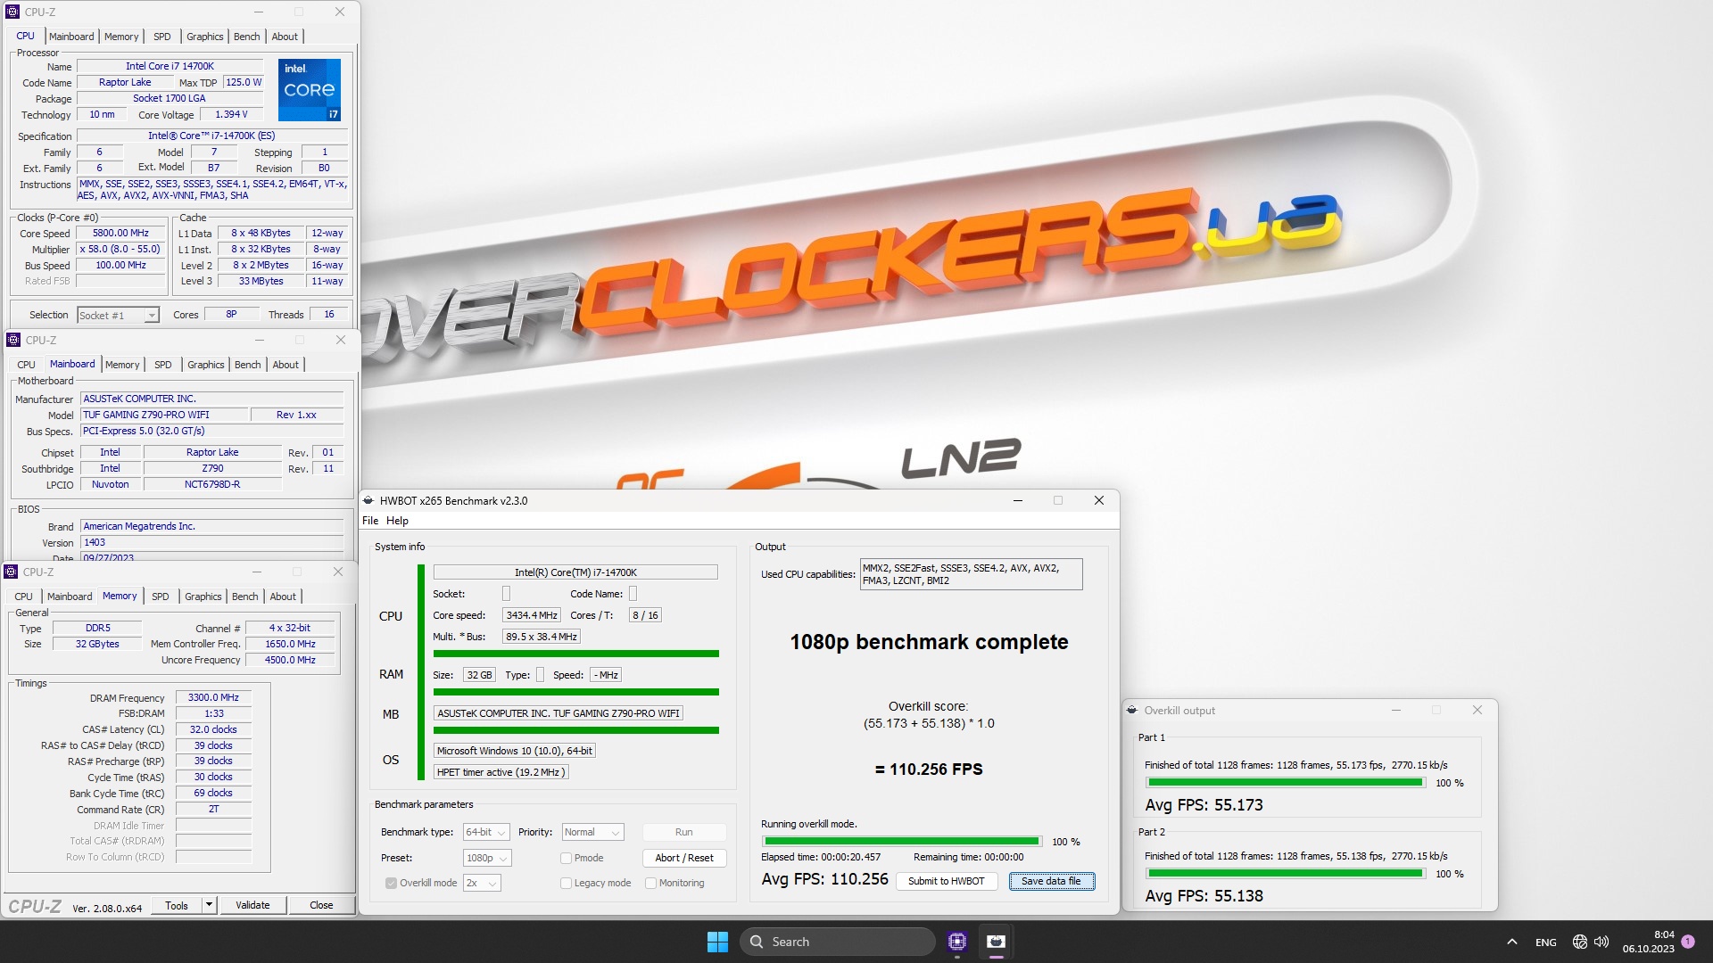Click Save data file button
This screenshot has width=1713, height=963.
(1051, 881)
